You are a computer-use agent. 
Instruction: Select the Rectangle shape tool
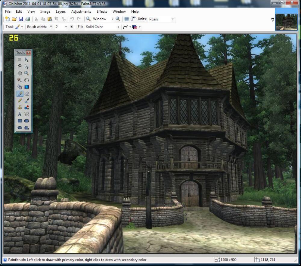coord(20,121)
